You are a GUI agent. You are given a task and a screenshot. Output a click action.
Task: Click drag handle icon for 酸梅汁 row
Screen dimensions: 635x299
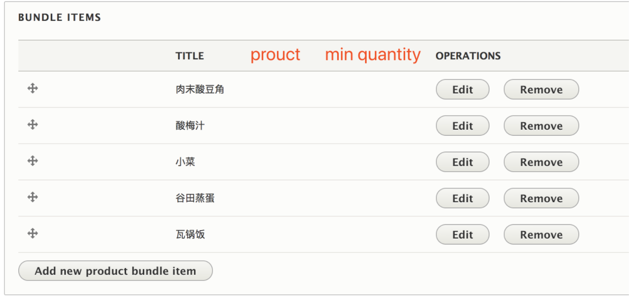click(33, 125)
